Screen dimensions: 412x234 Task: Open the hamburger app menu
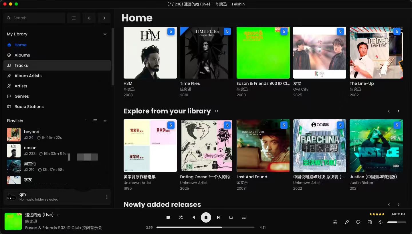pos(74,18)
